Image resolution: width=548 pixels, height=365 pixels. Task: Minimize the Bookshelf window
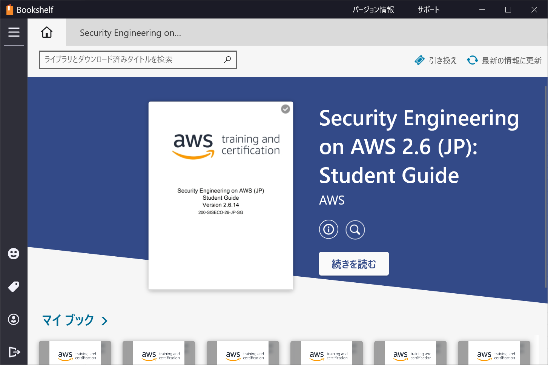[482, 9]
